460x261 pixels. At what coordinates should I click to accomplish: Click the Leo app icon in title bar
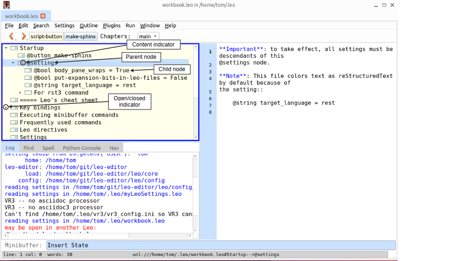(x=6, y=5)
